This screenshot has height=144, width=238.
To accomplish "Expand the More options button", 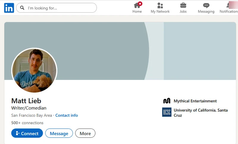I will pos(85,133).
